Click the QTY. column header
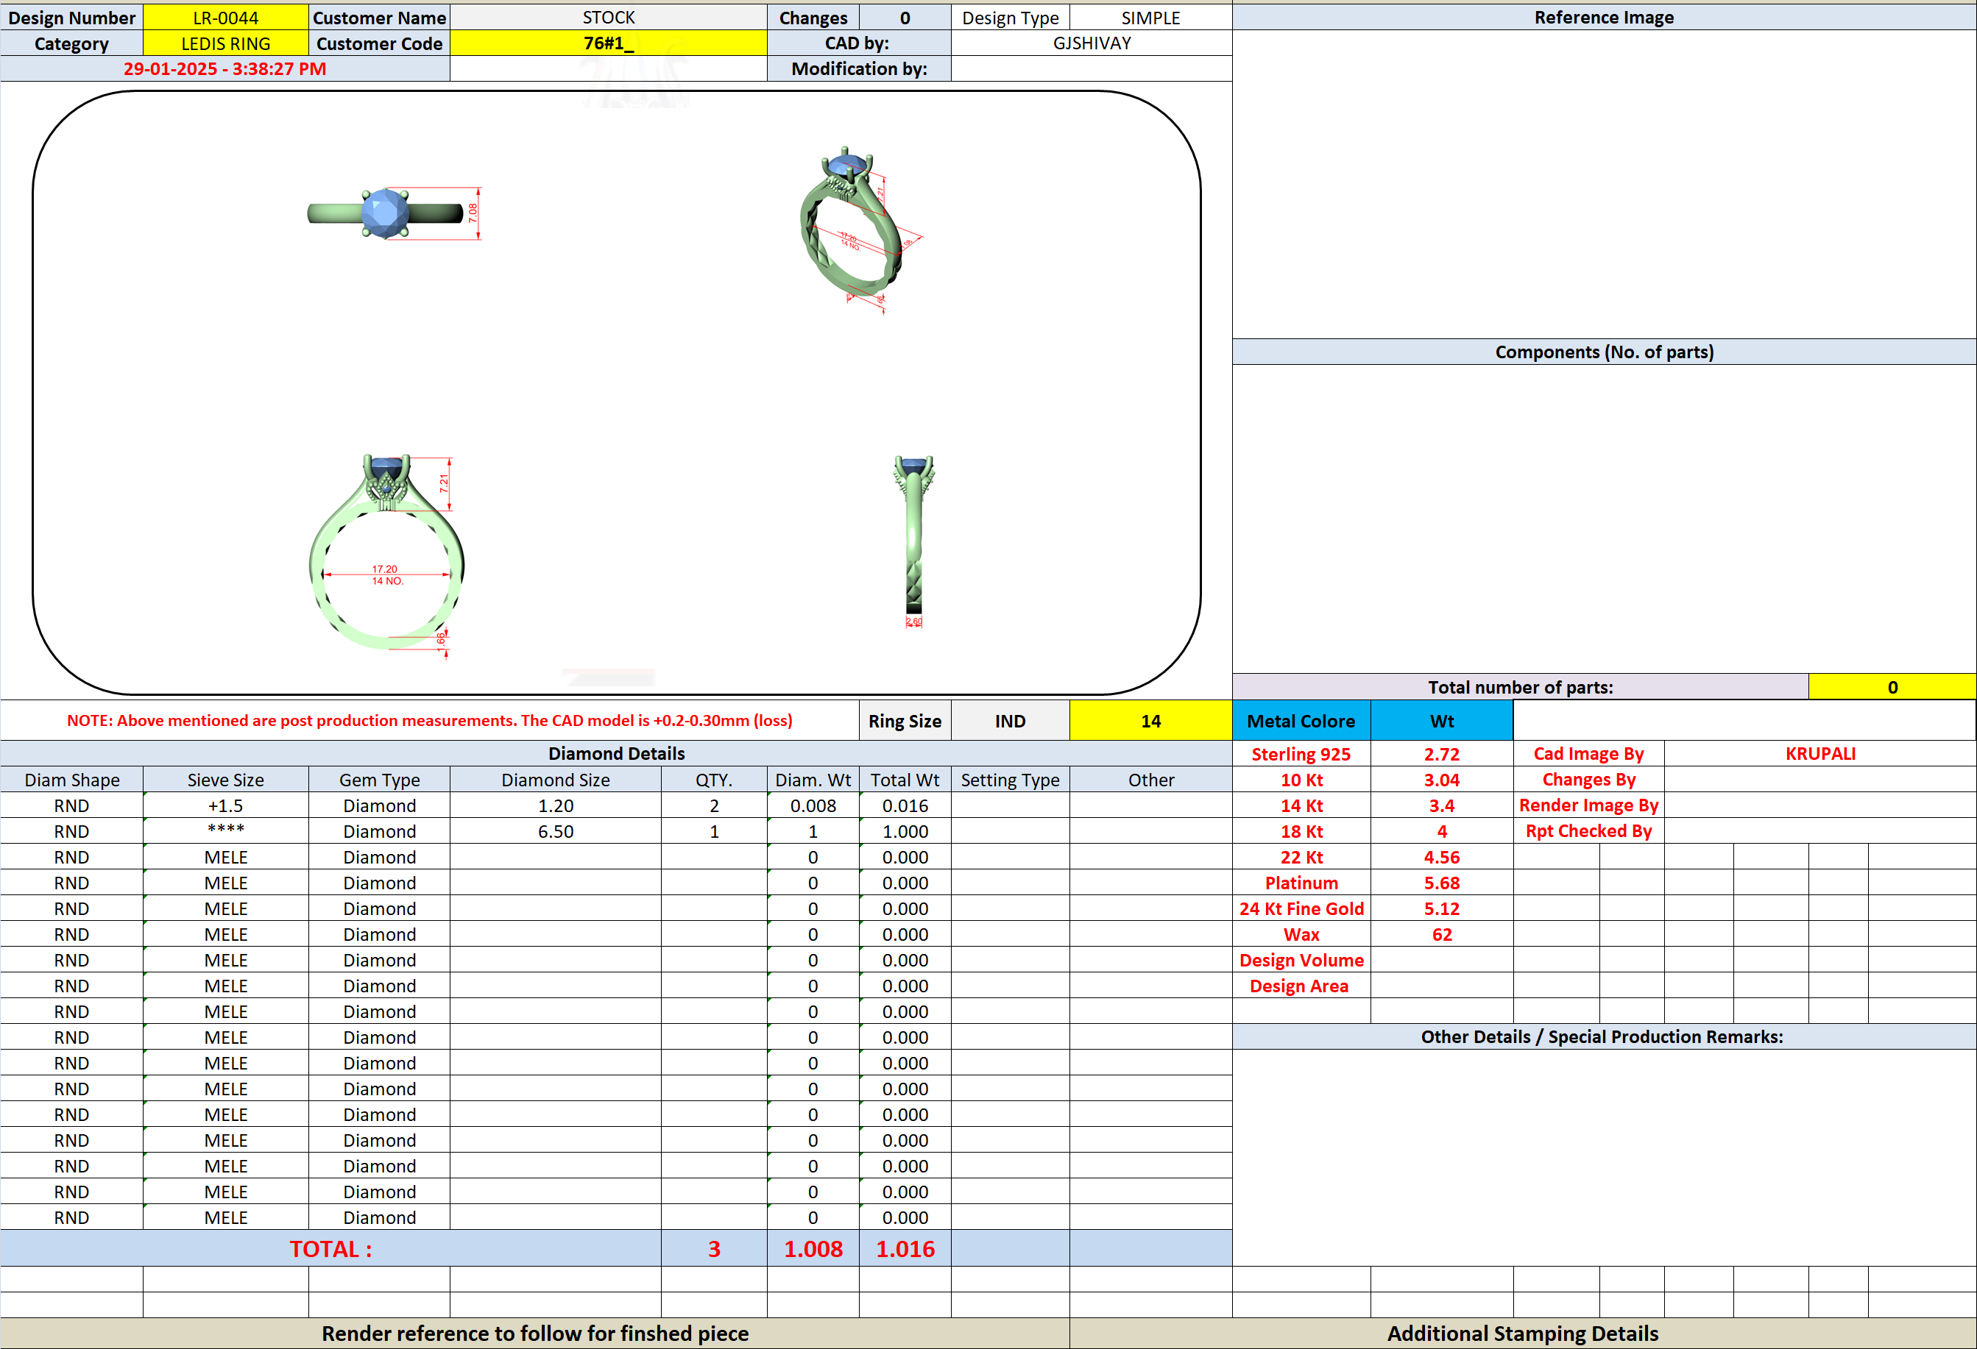This screenshot has height=1349, width=1977. click(714, 780)
